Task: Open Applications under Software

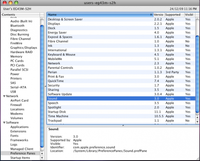Action: pyautogui.click(x=19, y=127)
